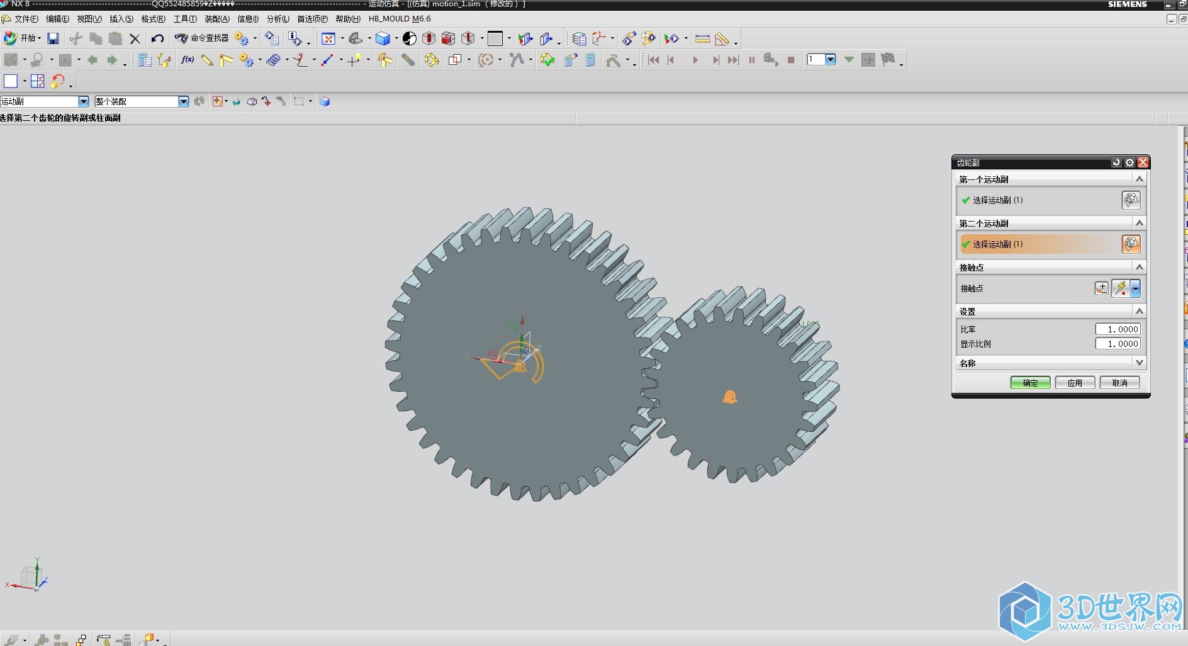1188x646 pixels.
Task: Open the 插入(S) menu
Action: click(121, 19)
